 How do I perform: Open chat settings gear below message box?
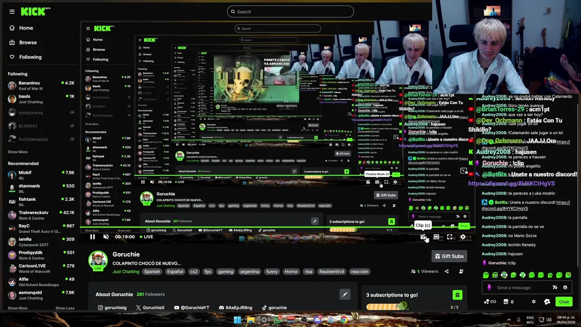pos(534,302)
